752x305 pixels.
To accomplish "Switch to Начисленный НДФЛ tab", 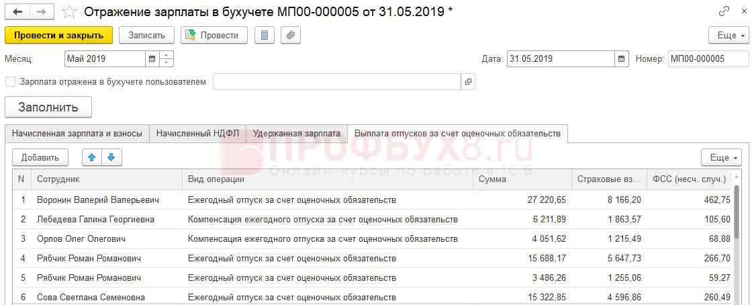I will pos(197,134).
